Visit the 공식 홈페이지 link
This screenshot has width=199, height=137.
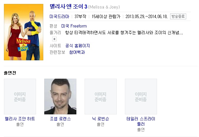pyautogui.click(x=78, y=46)
